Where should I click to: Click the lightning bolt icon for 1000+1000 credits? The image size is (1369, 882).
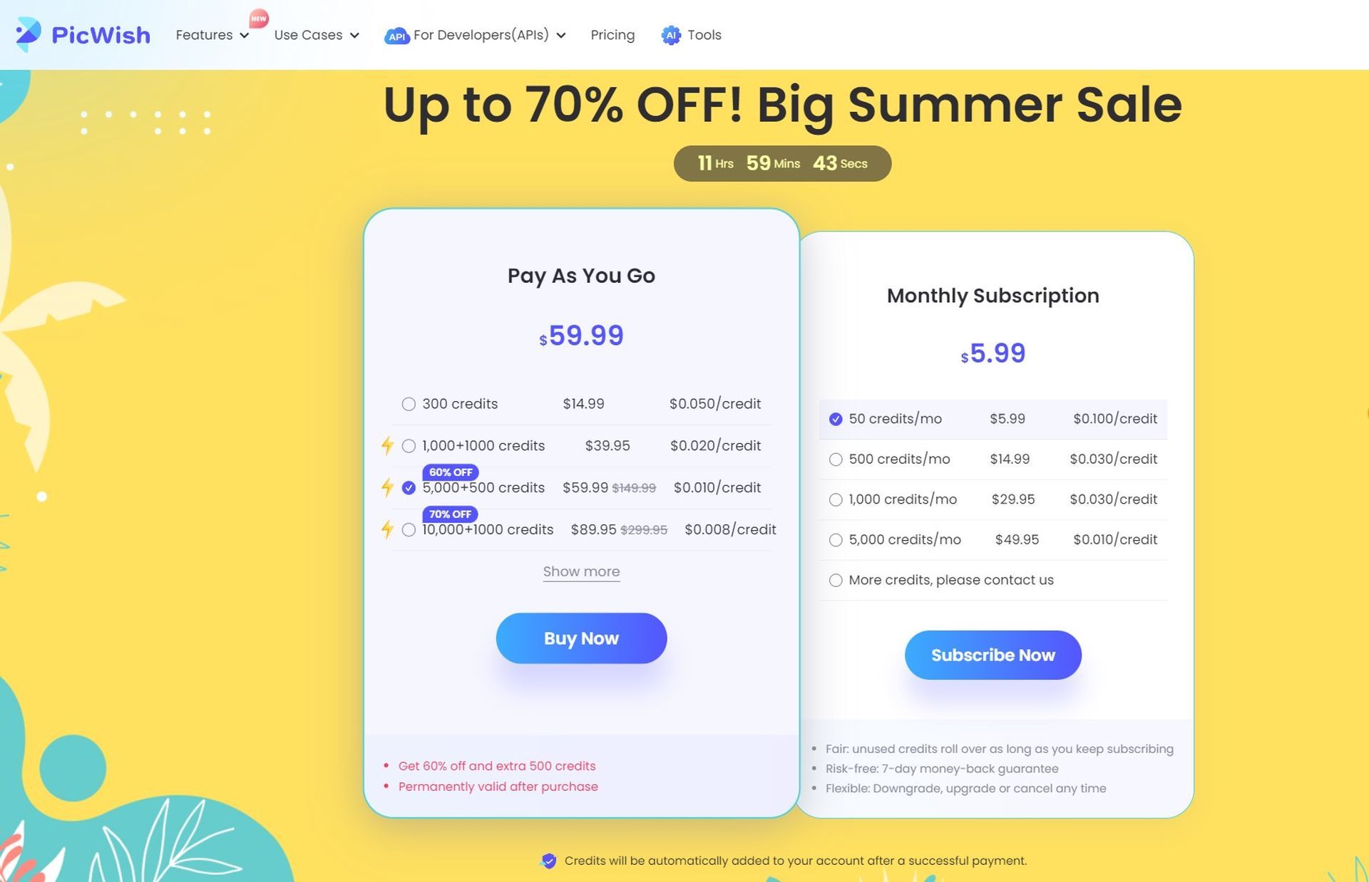[387, 445]
